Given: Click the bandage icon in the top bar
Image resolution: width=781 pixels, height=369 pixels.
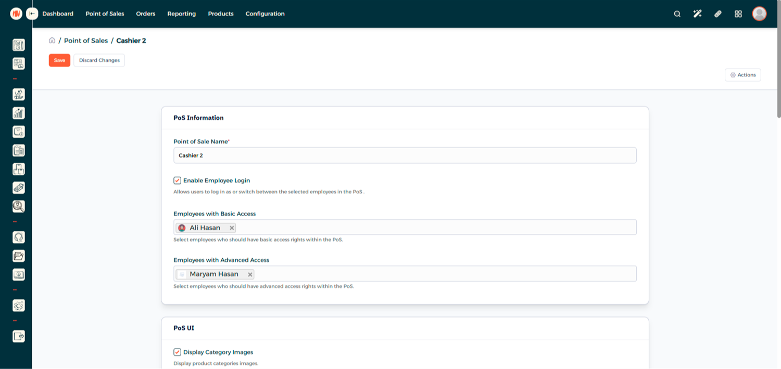Looking at the screenshot, I should (717, 14).
